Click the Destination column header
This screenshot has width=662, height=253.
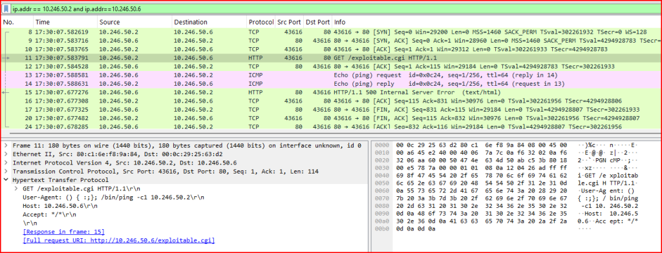point(209,22)
